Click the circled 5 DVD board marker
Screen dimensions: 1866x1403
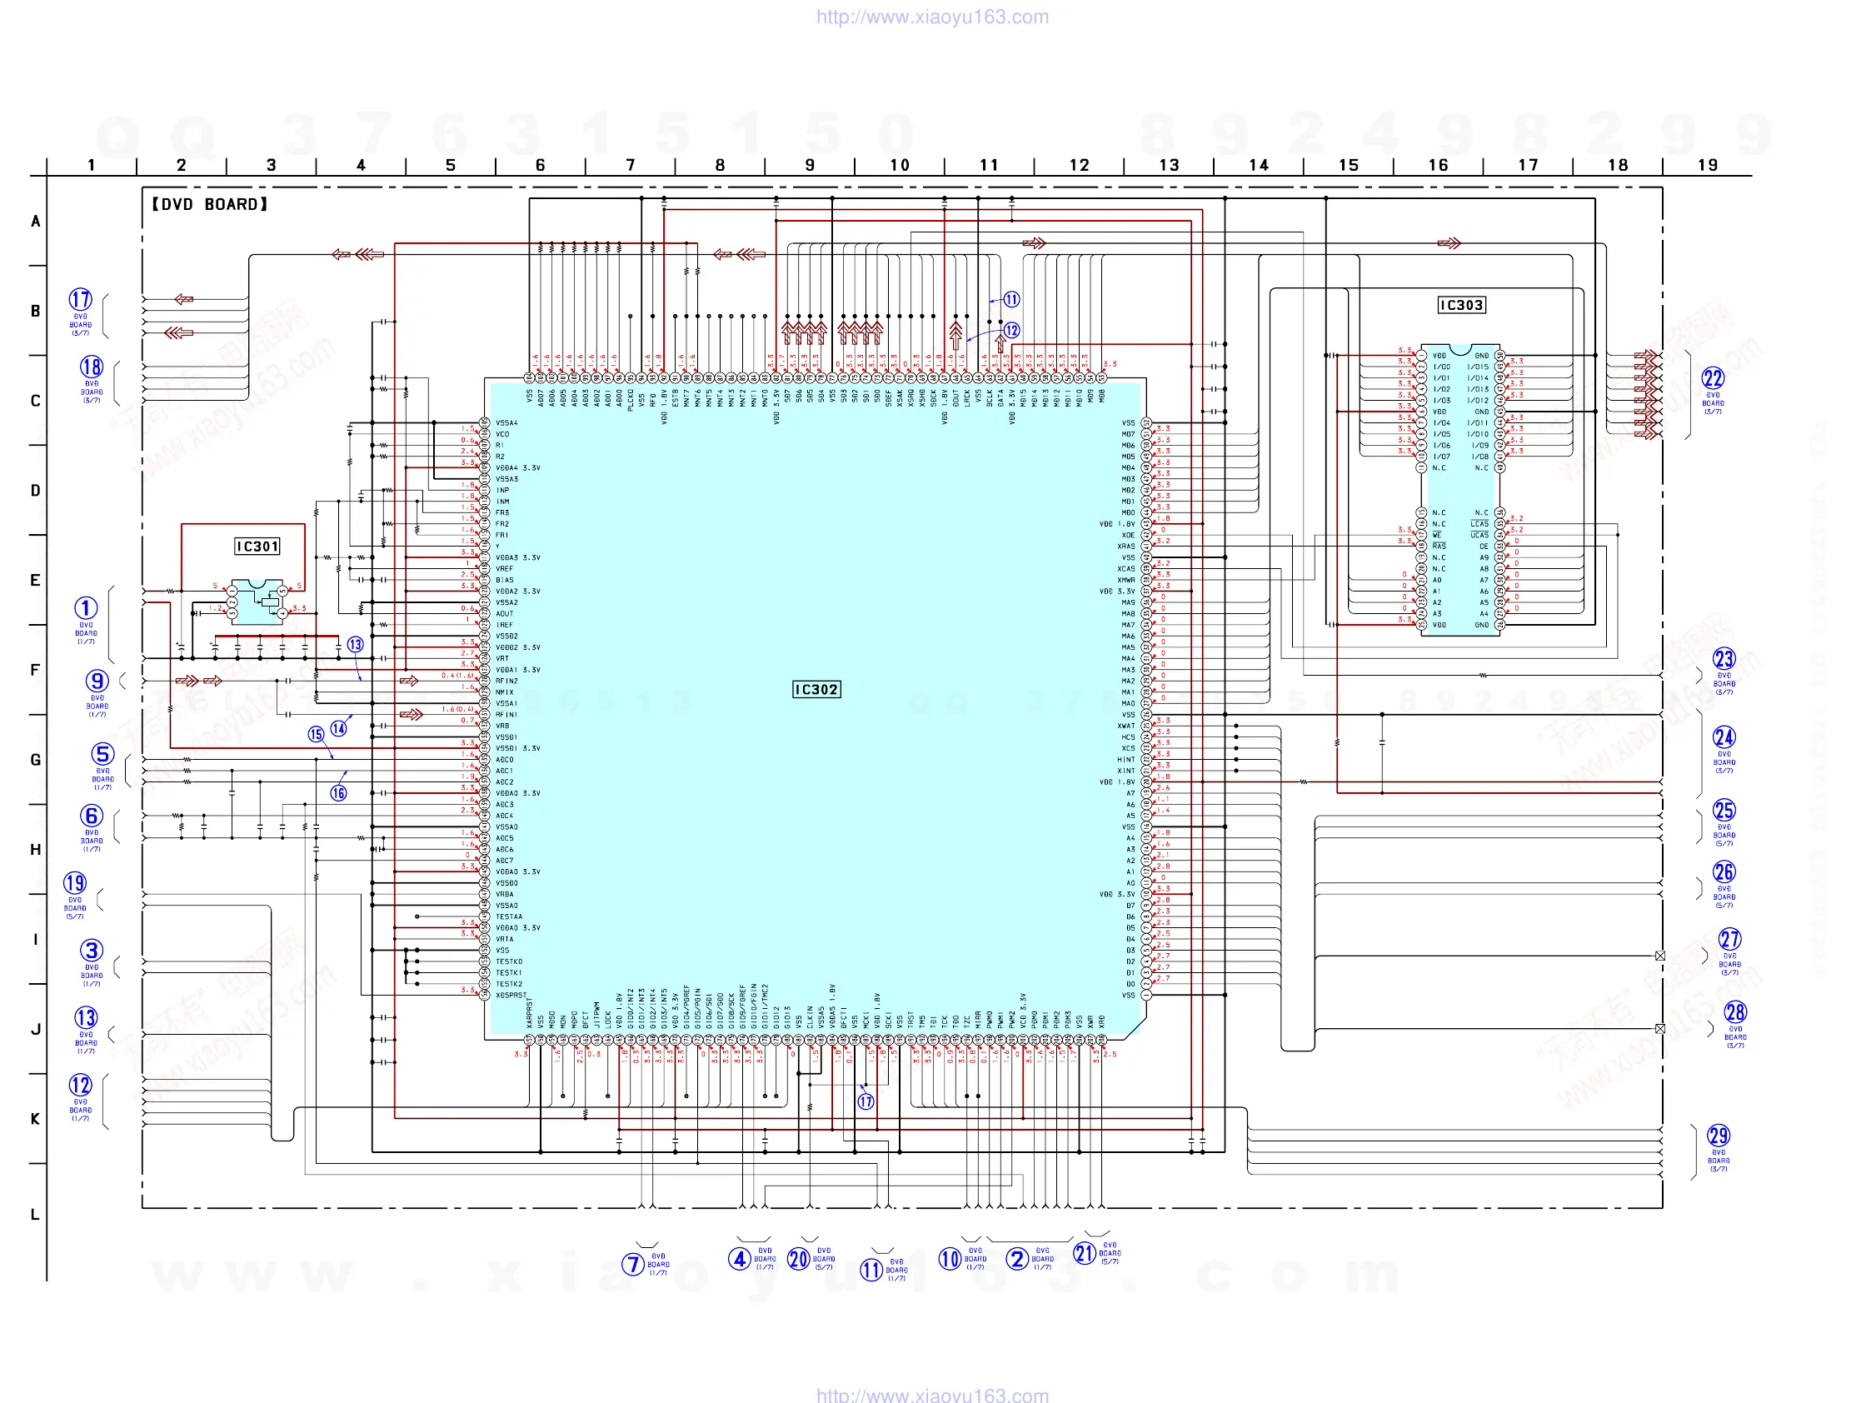(x=102, y=754)
